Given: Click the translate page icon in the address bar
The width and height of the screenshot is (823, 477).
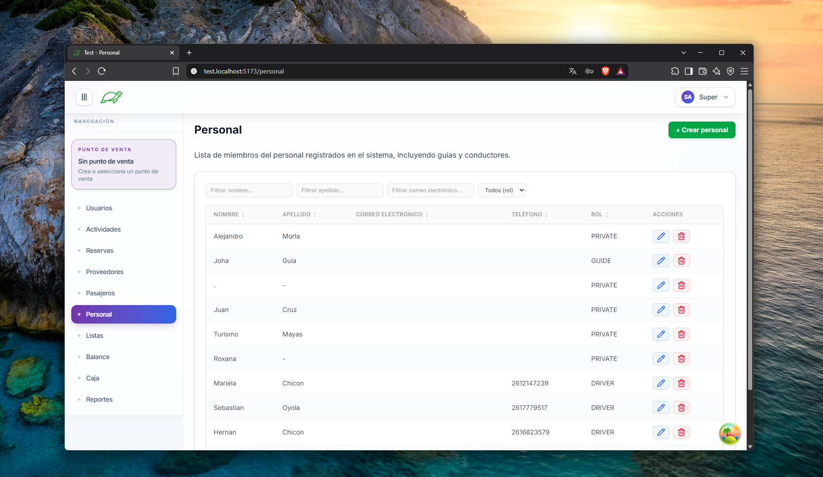Looking at the screenshot, I should pyautogui.click(x=573, y=71).
